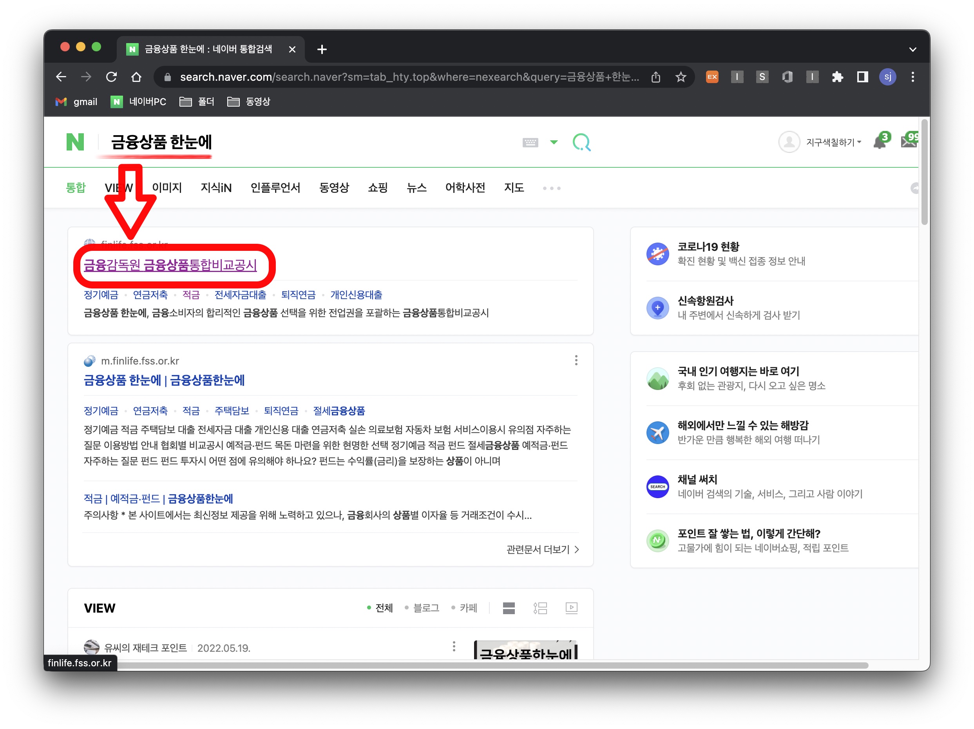Toggle the browser side panel icon
This screenshot has width=974, height=729.
862,77
